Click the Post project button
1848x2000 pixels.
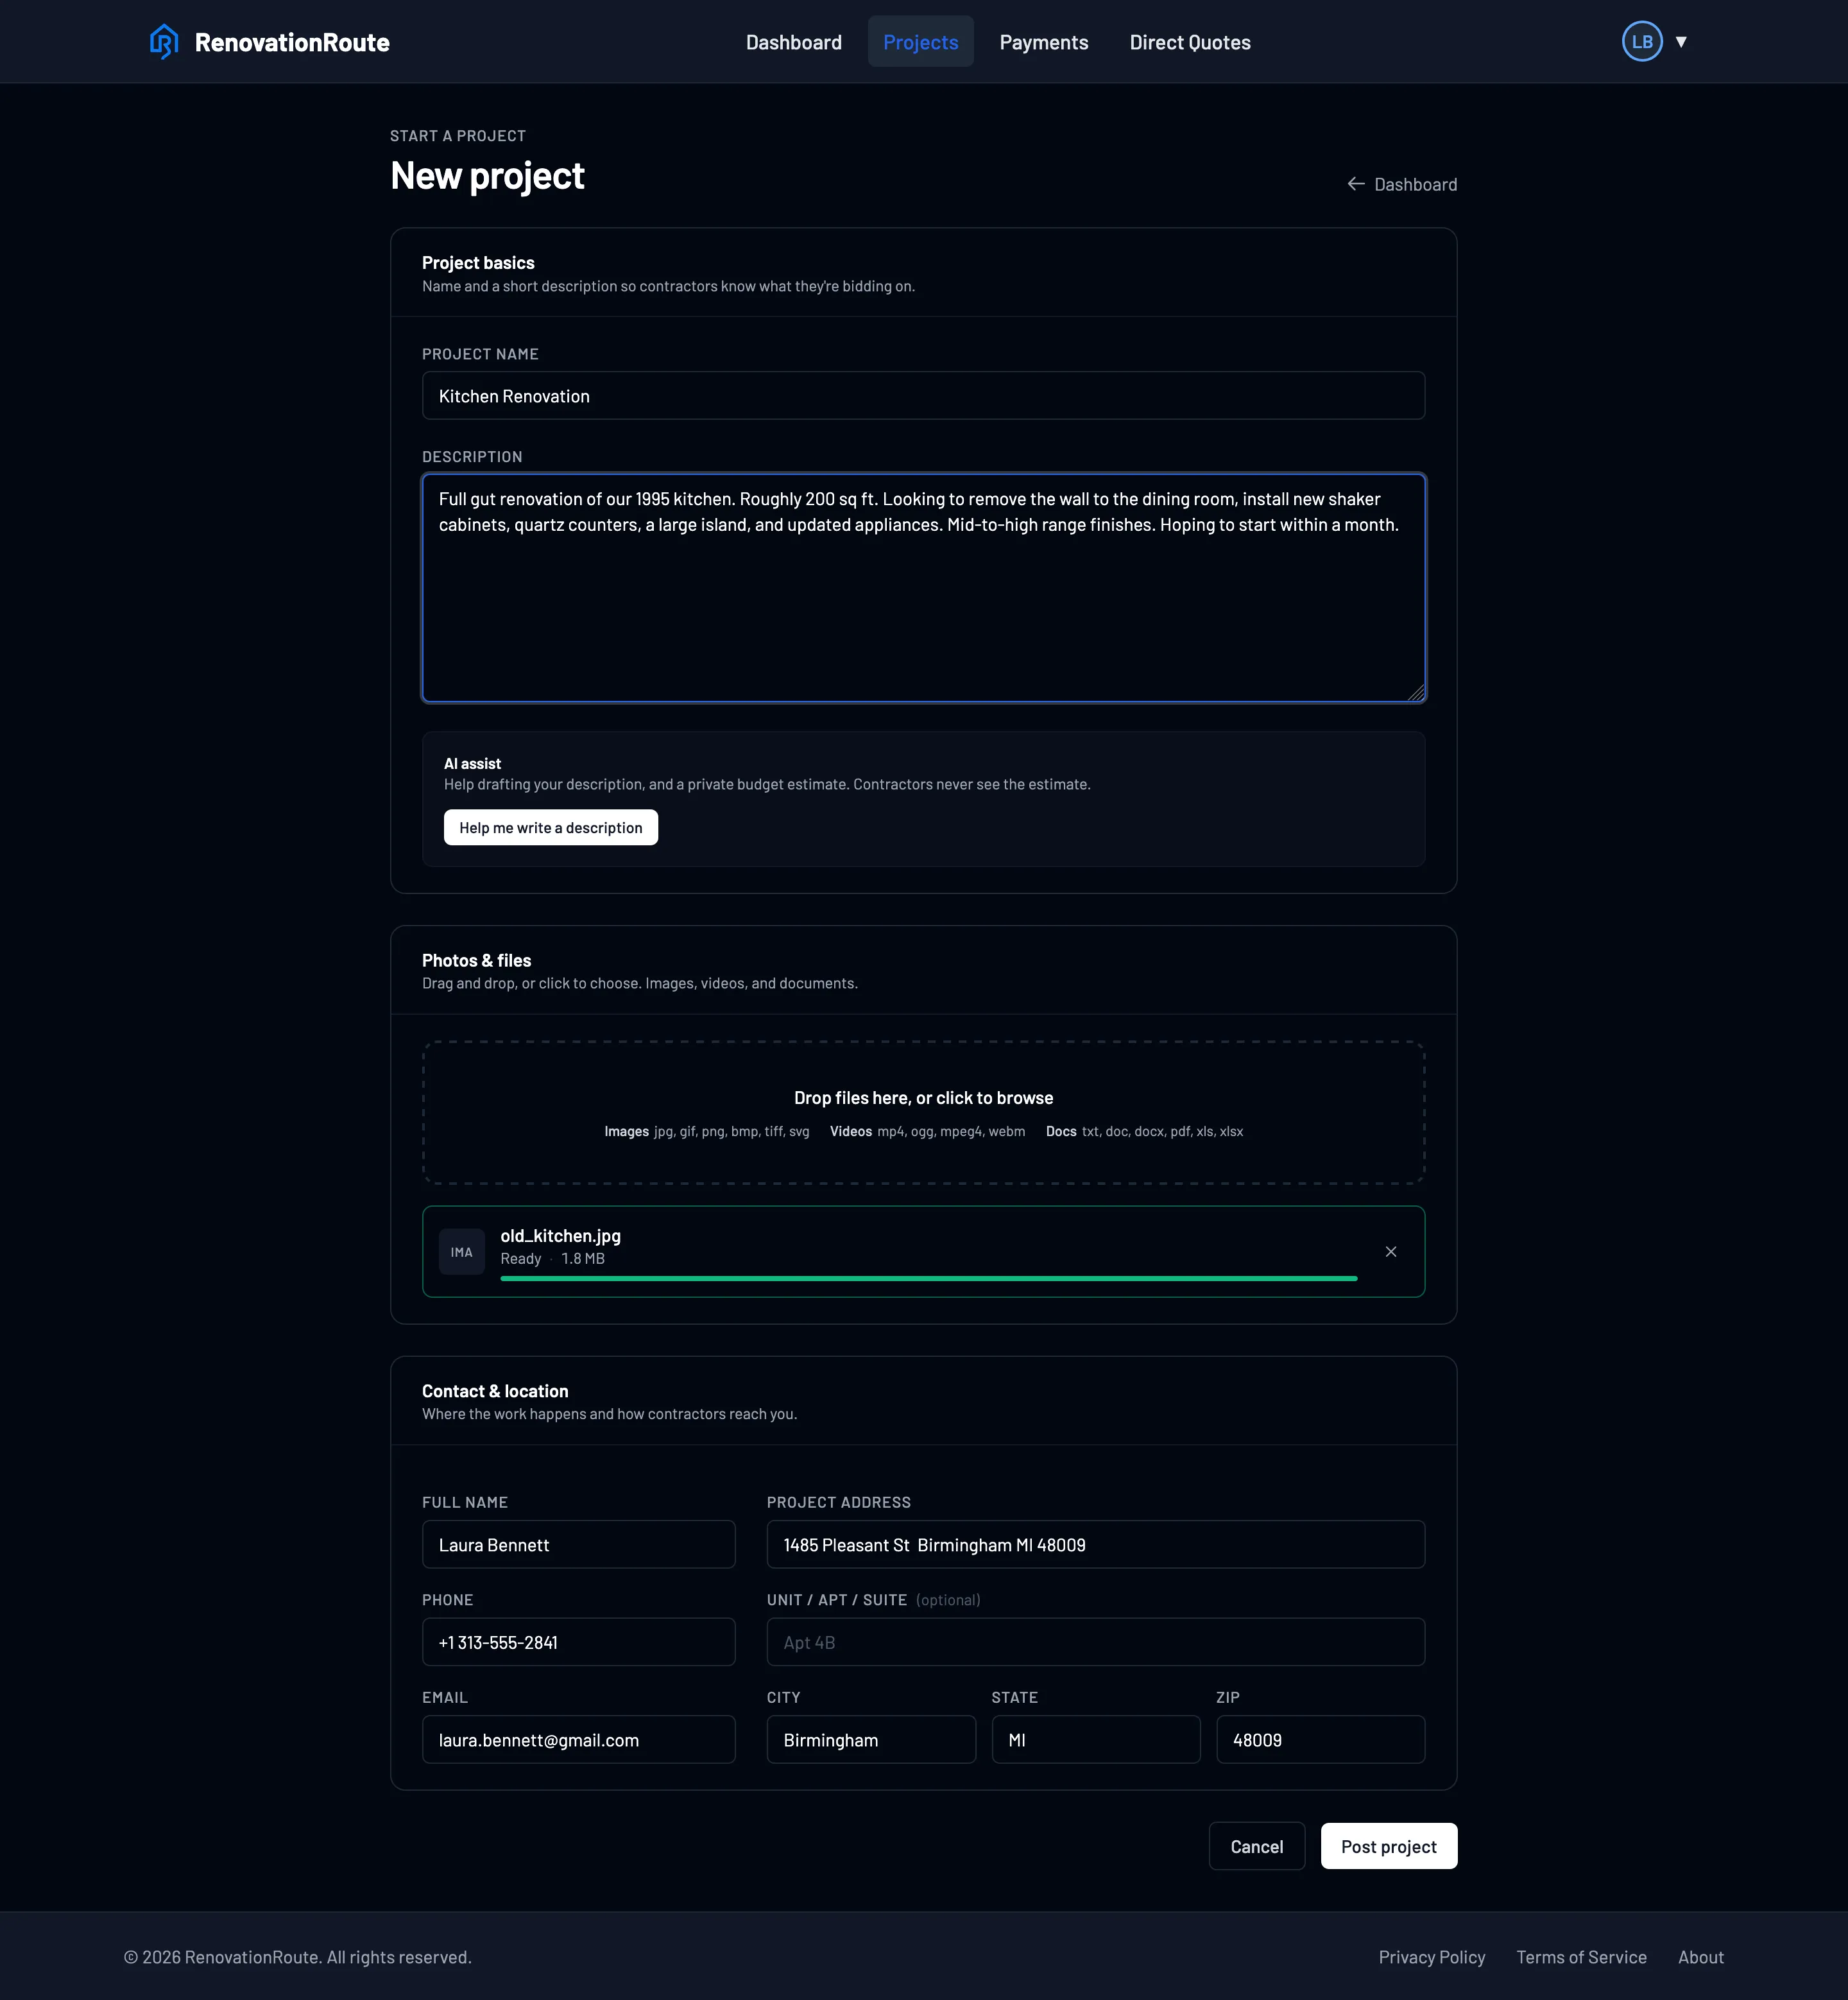[x=1388, y=1846]
